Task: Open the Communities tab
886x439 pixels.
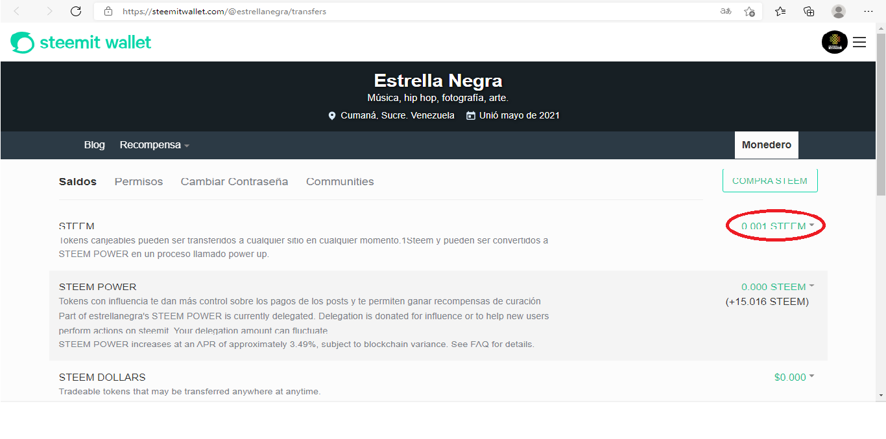Action: point(340,182)
